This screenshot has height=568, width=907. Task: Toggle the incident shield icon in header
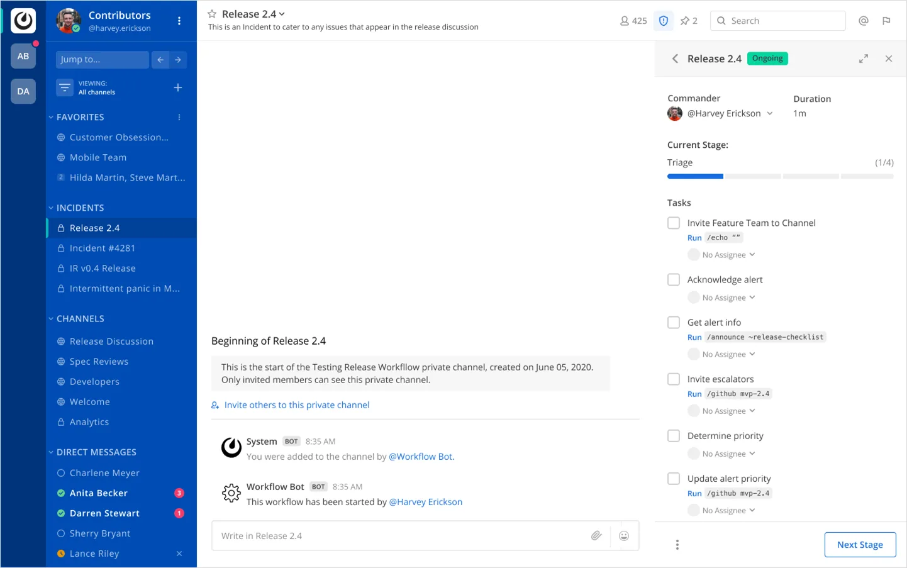(664, 21)
